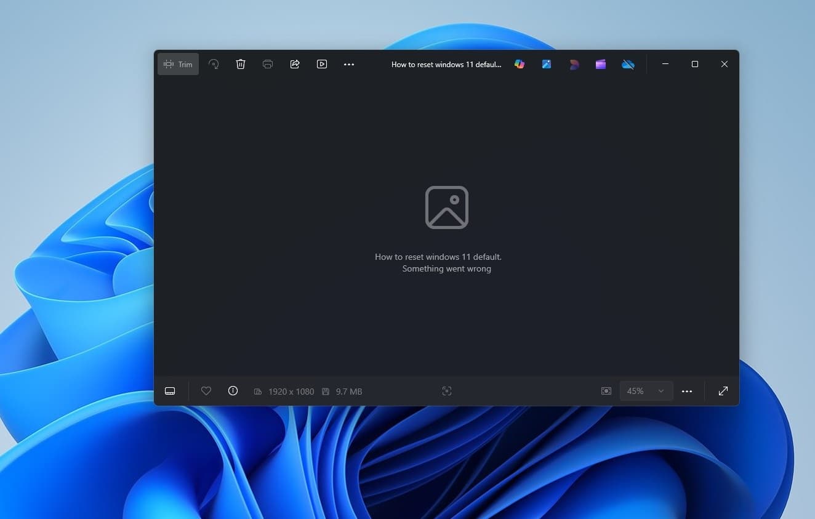Open Copilot from the toolbar
This screenshot has width=815, height=519.
coord(520,64)
